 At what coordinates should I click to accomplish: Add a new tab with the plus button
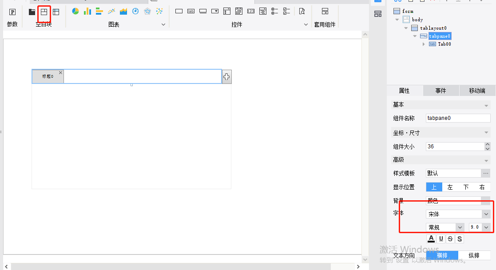click(x=226, y=77)
